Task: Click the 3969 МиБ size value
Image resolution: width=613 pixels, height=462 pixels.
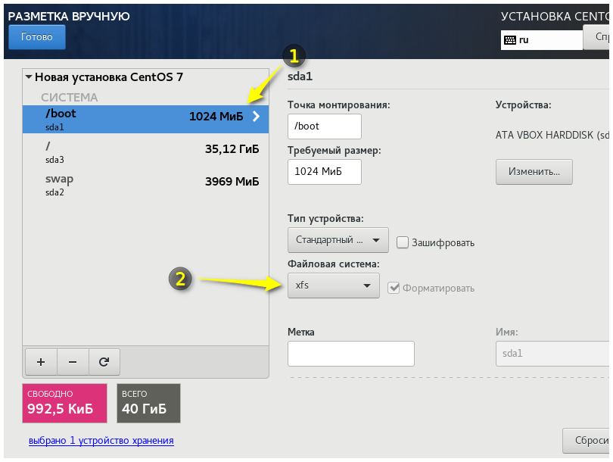Action: click(x=232, y=182)
